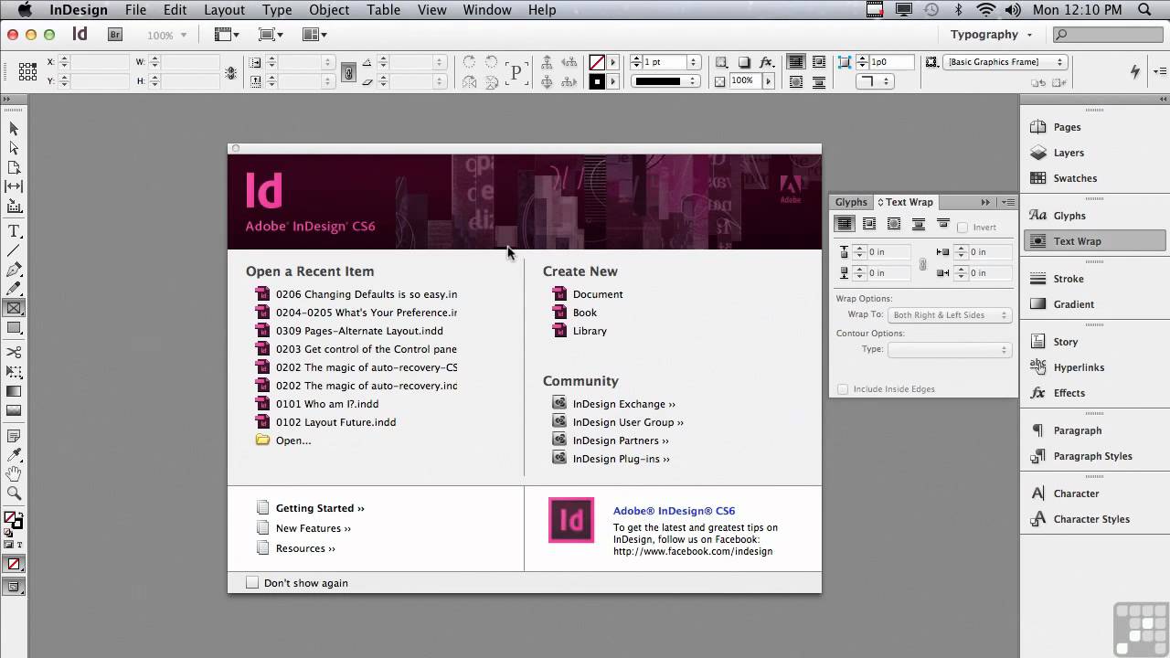
Task: Select the Page tool
Action: [x=14, y=167]
